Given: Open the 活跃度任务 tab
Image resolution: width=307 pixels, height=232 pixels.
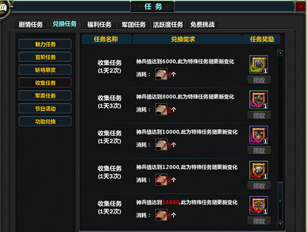Looking at the screenshot, I should tap(168, 25).
